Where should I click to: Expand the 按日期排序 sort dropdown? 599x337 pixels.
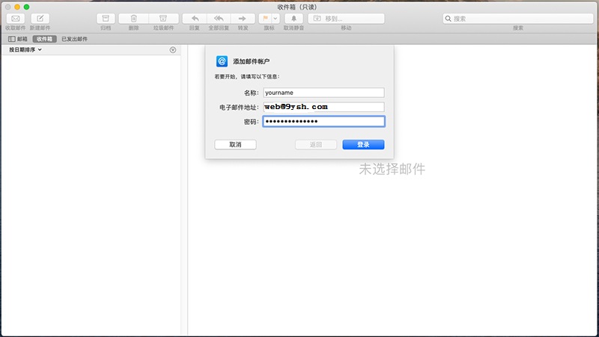tap(25, 50)
